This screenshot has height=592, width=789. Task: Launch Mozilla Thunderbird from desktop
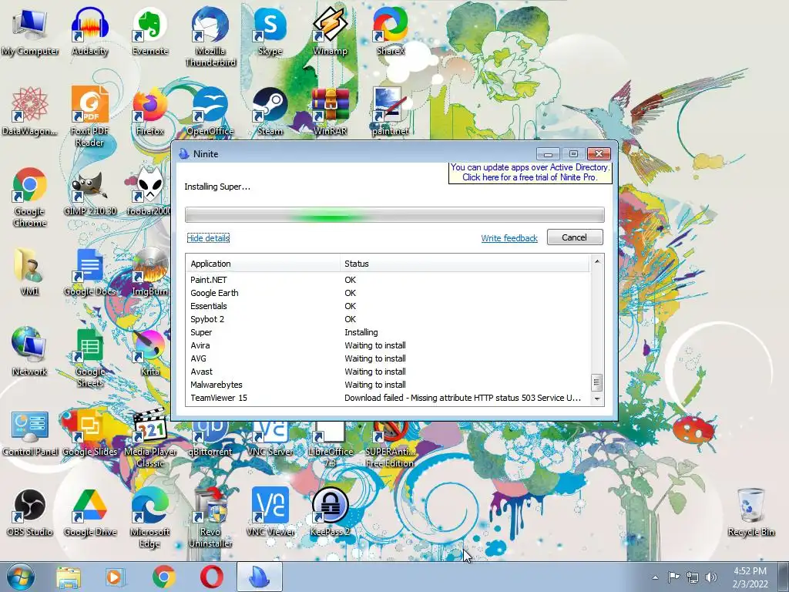coord(210,36)
